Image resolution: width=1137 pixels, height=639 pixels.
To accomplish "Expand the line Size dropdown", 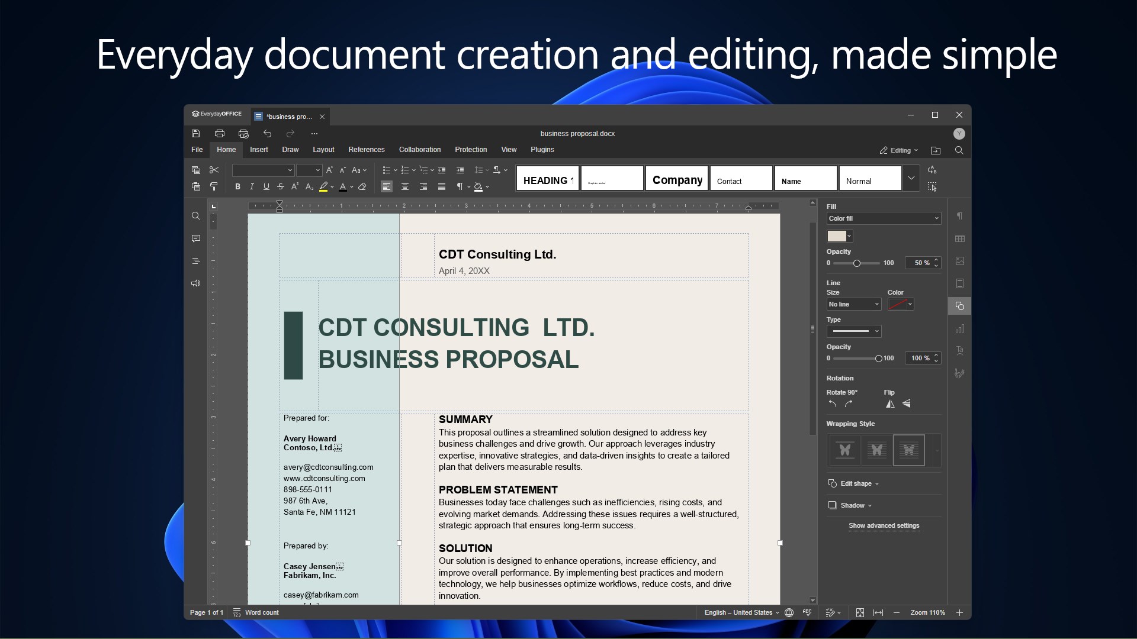I will point(853,304).
